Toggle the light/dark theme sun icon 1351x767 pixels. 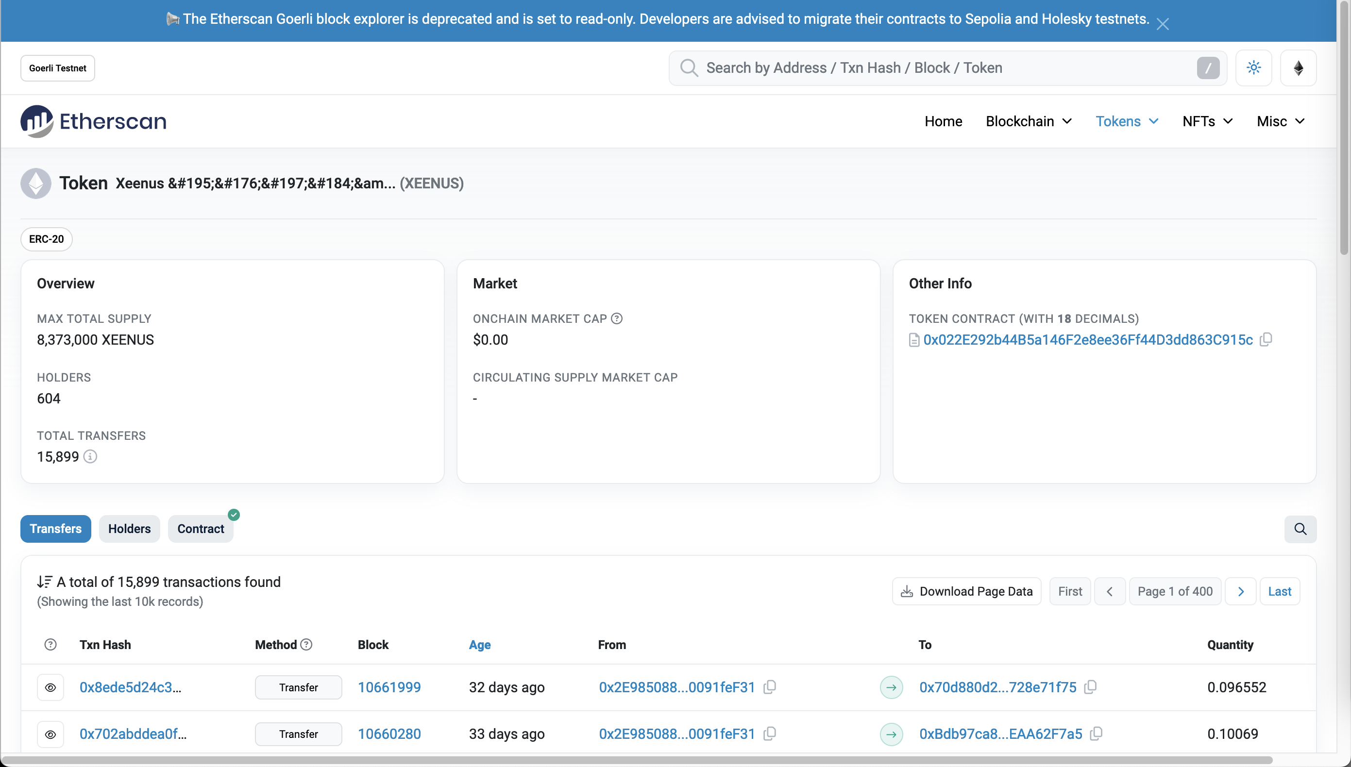point(1253,68)
